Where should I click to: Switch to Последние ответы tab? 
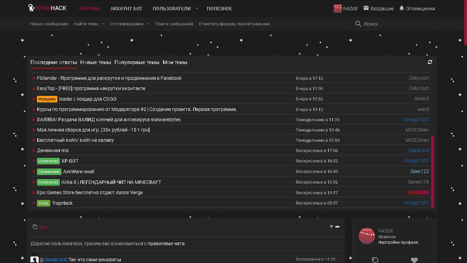tap(54, 62)
